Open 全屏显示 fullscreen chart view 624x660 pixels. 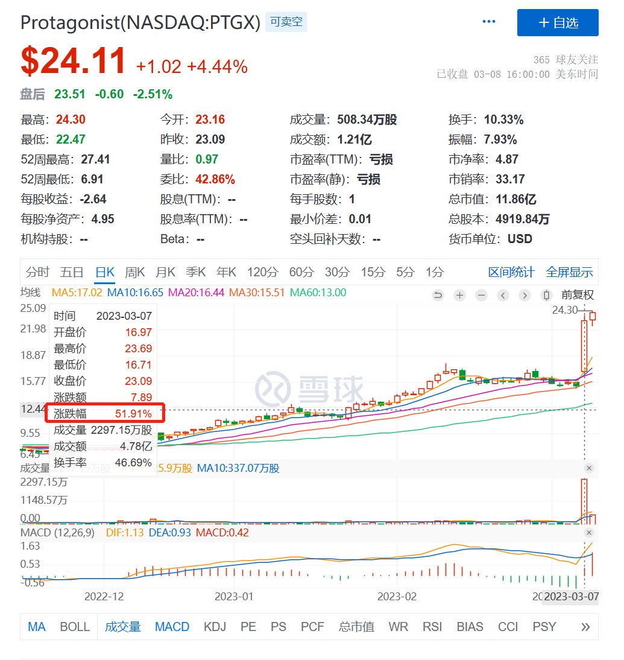pos(569,272)
